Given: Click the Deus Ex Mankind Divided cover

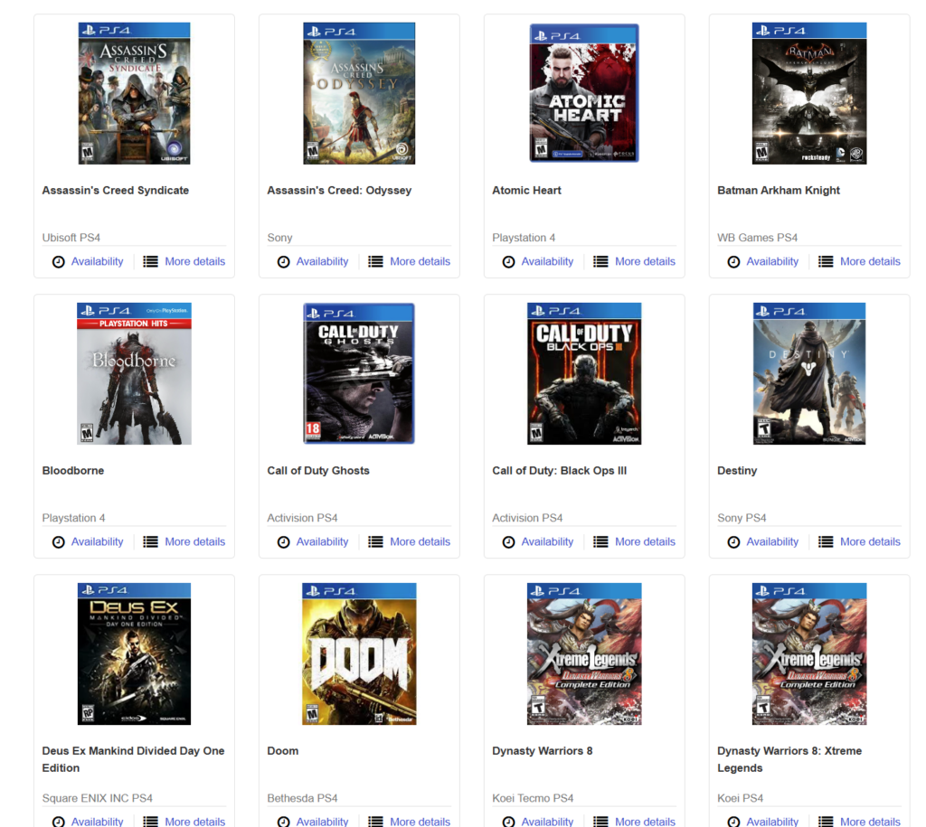Looking at the screenshot, I should coord(134,654).
